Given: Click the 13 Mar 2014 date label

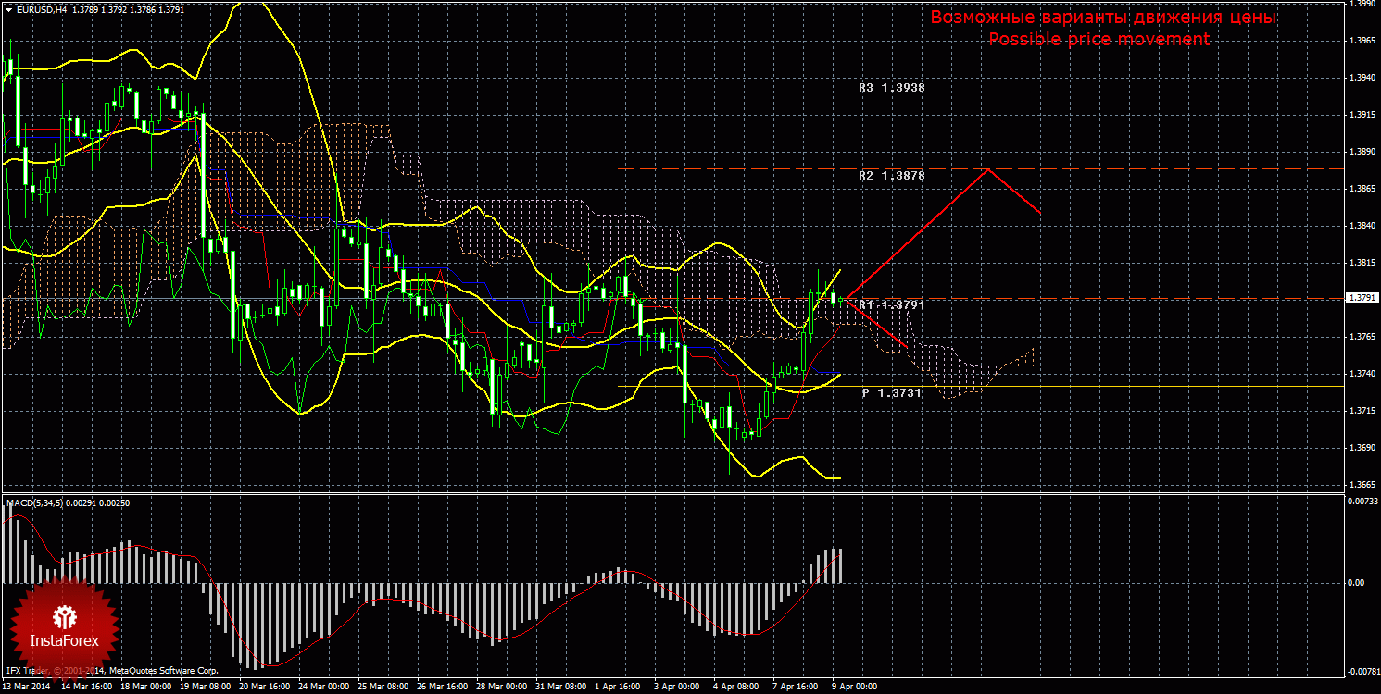Looking at the screenshot, I should point(28,688).
